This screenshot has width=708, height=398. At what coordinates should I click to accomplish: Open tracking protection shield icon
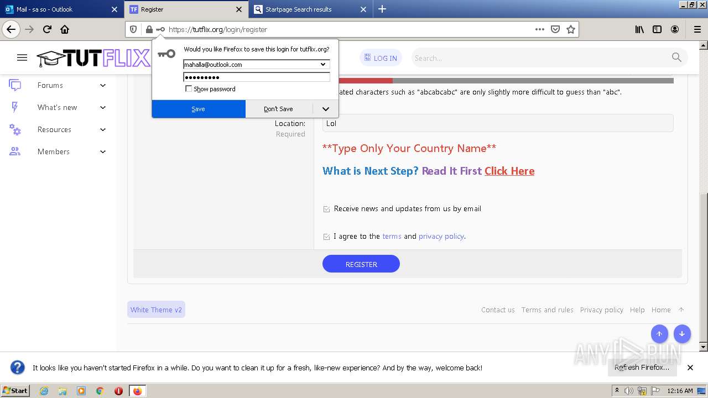point(133,29)
